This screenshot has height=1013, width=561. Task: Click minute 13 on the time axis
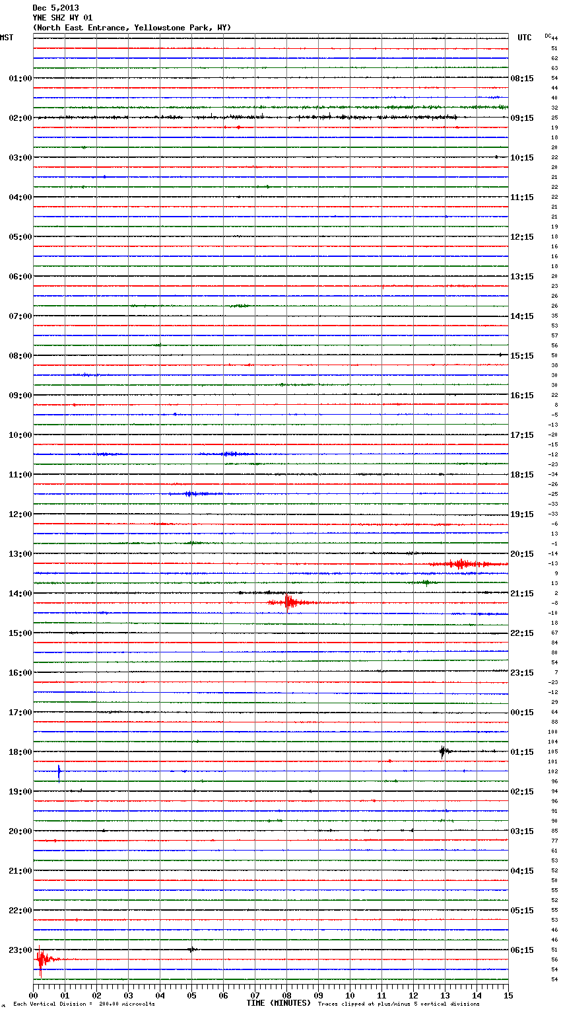[x=445, y=995]
